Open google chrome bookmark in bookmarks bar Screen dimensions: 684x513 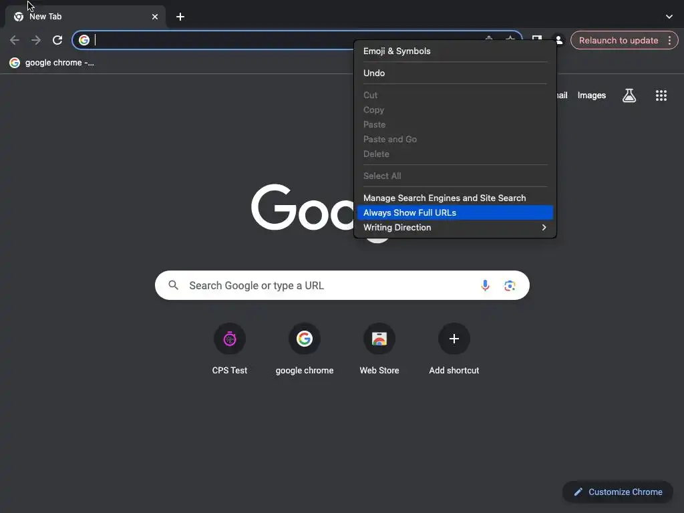coord(51,62)
